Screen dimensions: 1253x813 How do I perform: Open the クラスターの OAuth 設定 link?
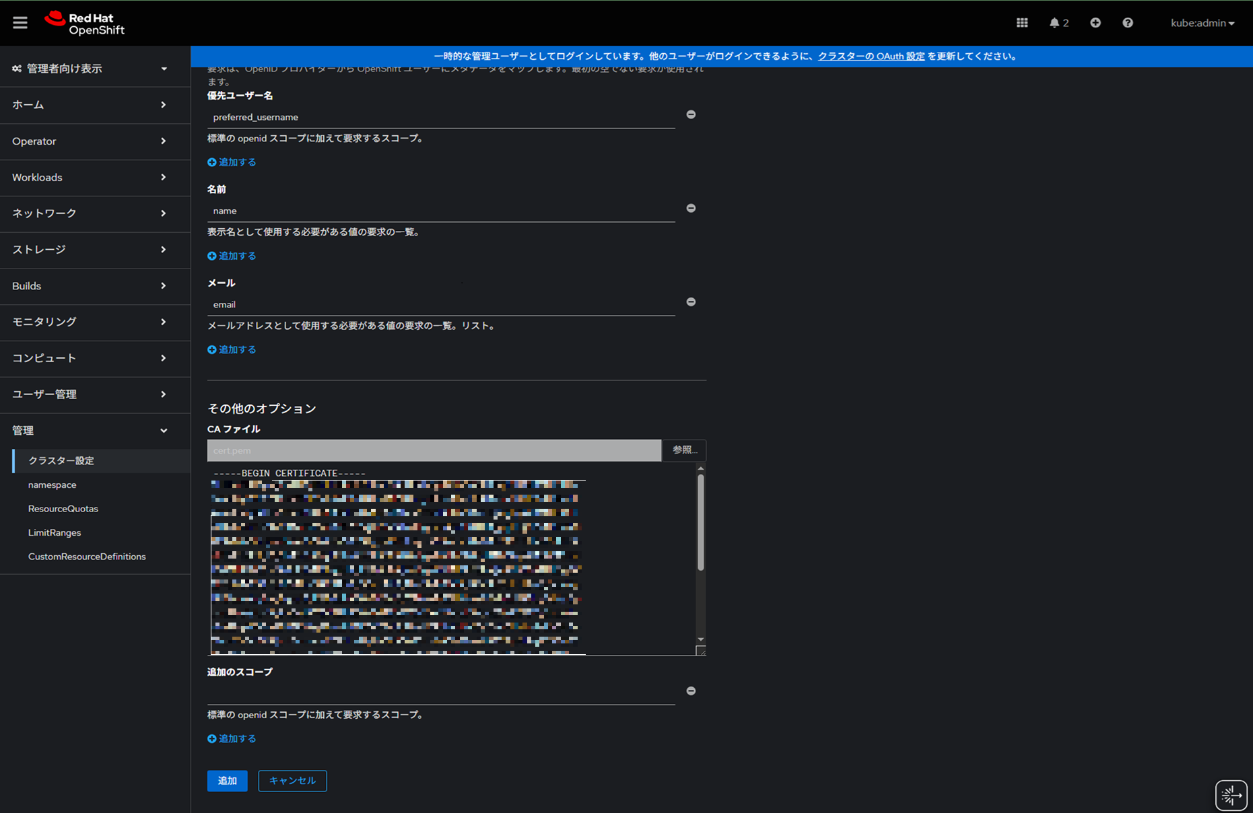[871, 57]
